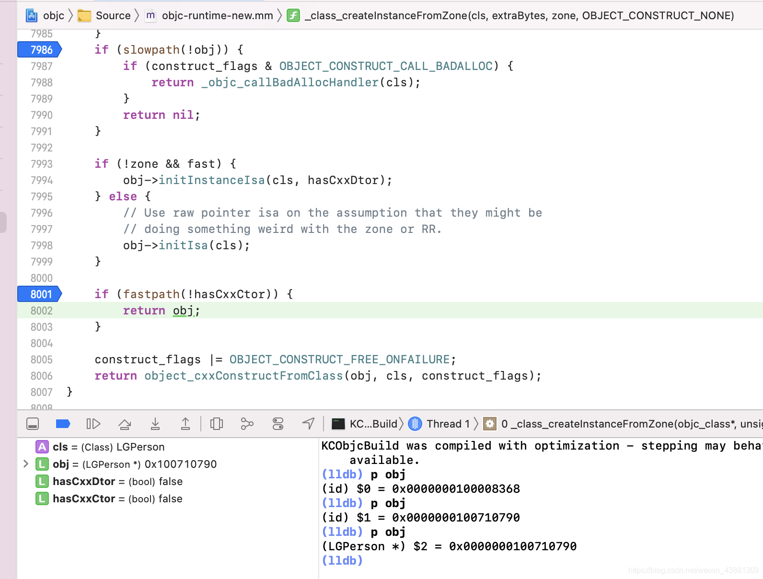
Task: Click the initInstanceIsa method call
Action: click(x=211, y=180)
